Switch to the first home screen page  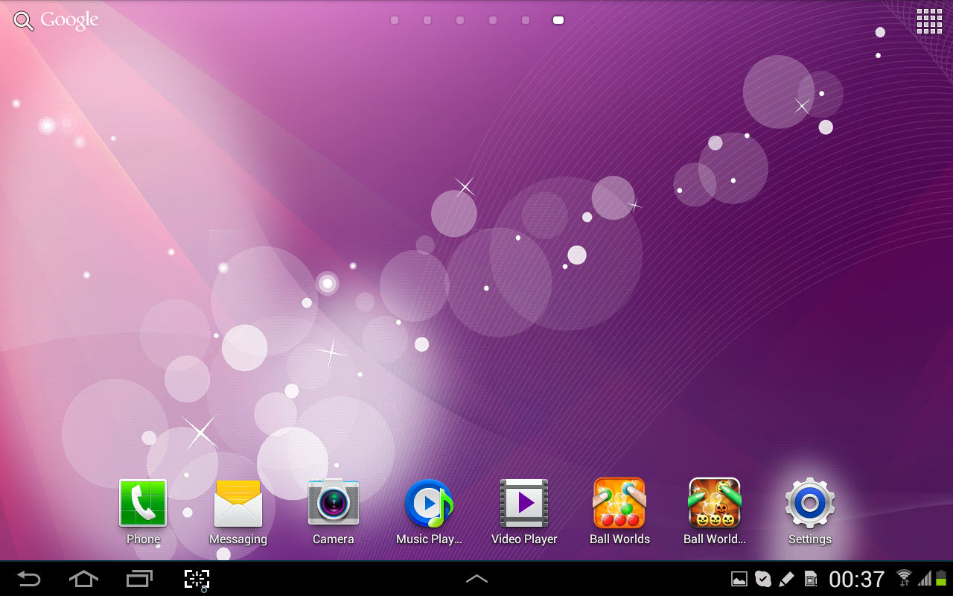click(x=394, y=20)
